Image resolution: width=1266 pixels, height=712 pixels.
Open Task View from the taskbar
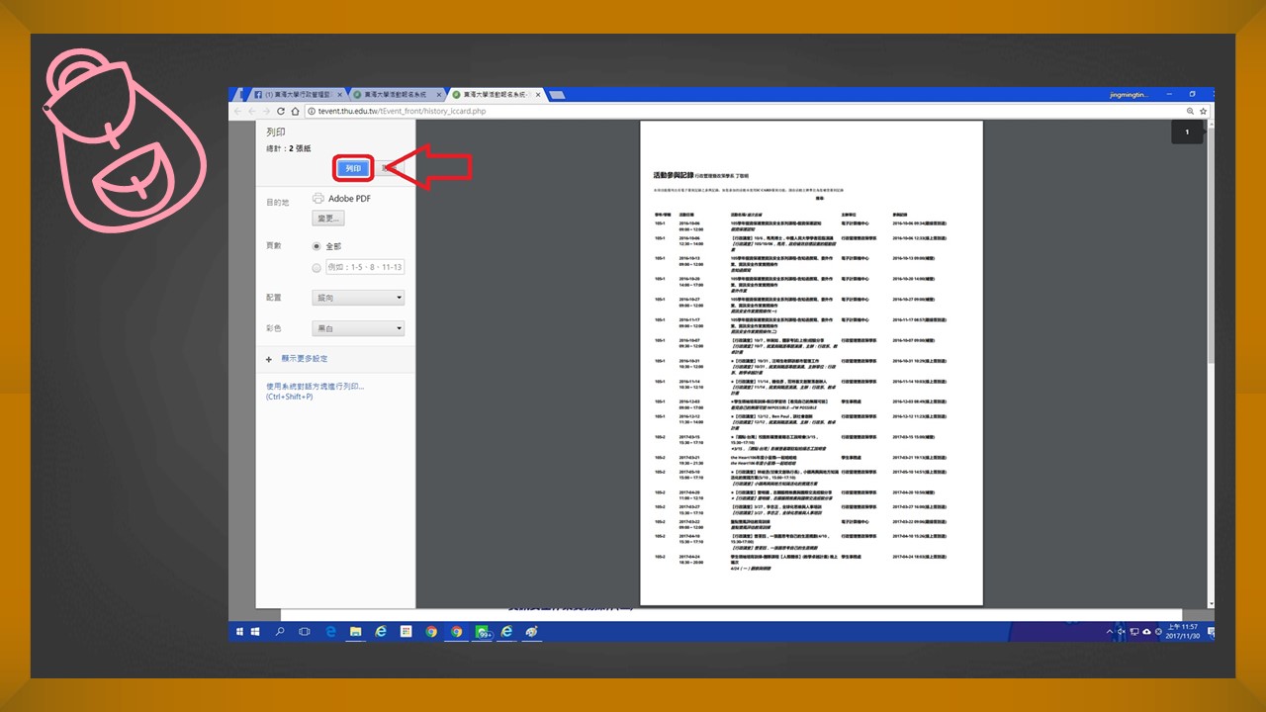(x=305, y=631)
